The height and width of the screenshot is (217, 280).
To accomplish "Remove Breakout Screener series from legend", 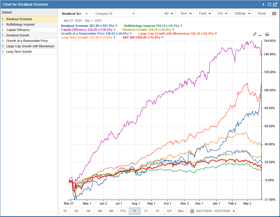I will click(116, 26).
